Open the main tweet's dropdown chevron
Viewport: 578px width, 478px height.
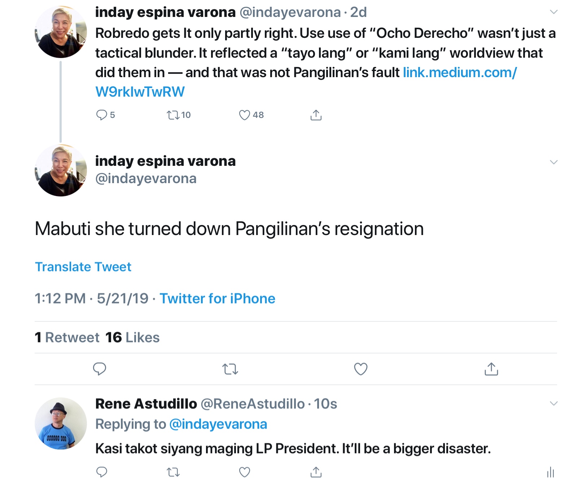coord(553,162)
